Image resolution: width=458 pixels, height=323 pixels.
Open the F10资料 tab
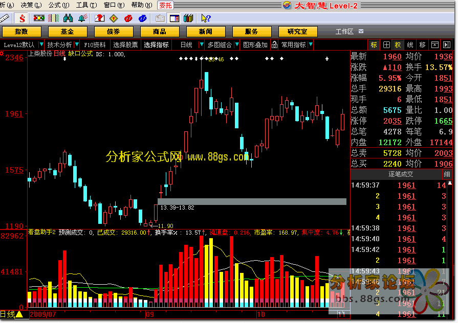95,44
